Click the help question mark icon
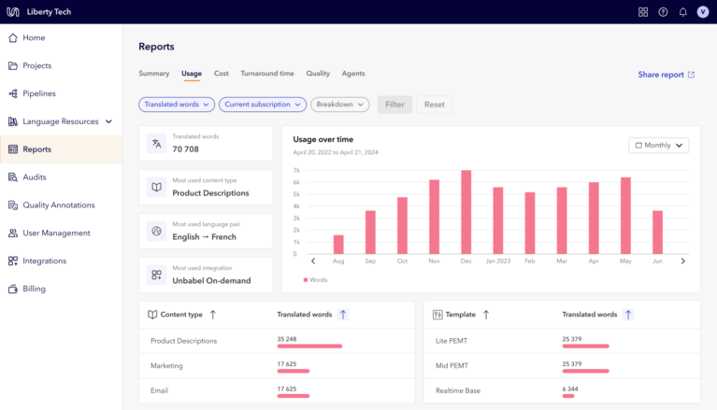This screenshot has height=410, width=717. [663, 12]
